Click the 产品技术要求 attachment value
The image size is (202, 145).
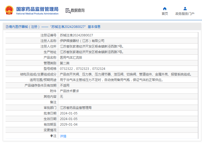click(x=70, y=91)
